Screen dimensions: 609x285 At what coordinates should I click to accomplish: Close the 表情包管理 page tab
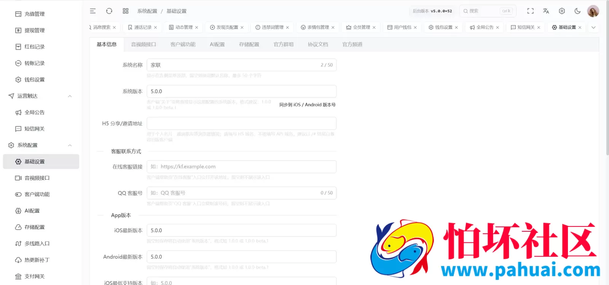pos(333,27)
